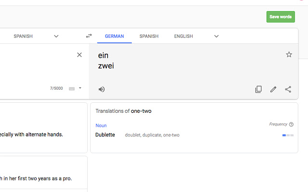Image resolution: width=308 pixels, height=192 pixels.
Task: Suggest an edit with pencil icon
Action: pyautogui.click(x=273, y=89)
